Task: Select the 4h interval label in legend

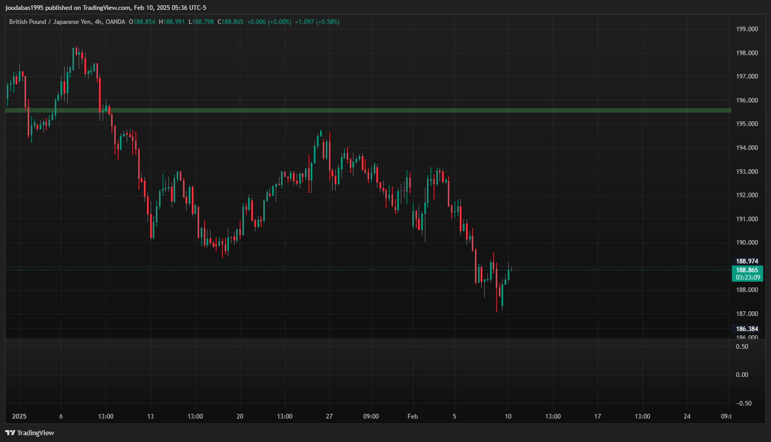Action: [99, 22]
